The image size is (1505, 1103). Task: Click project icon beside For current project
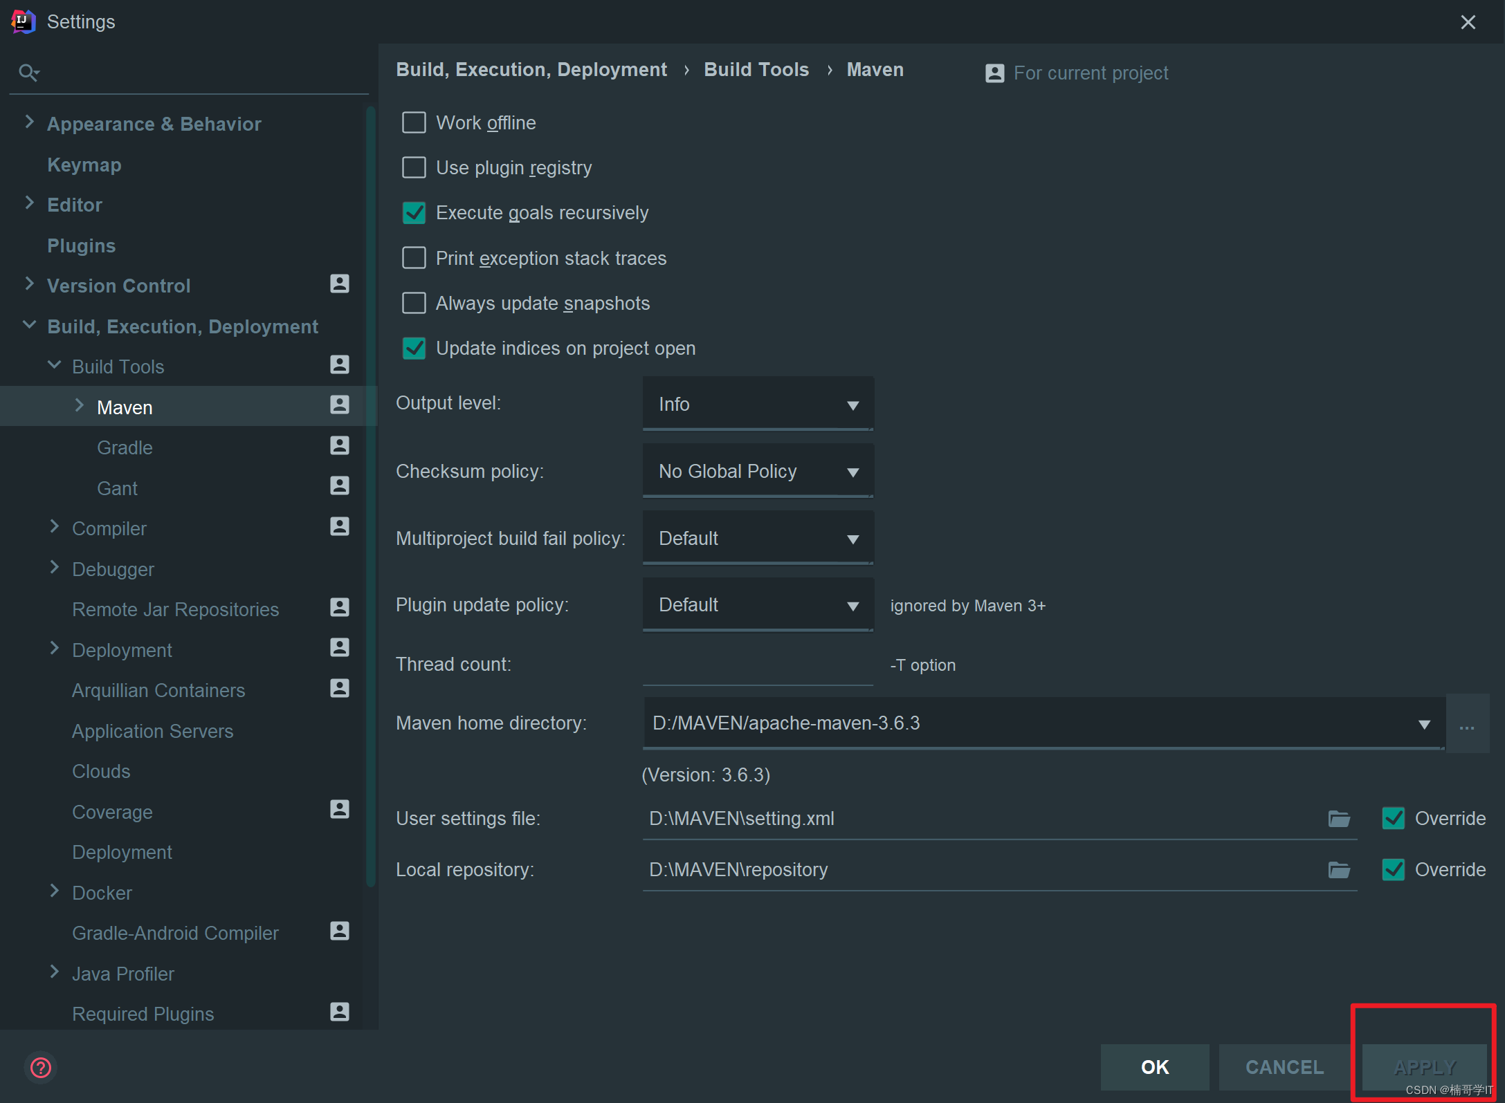(x=994, y=73)
